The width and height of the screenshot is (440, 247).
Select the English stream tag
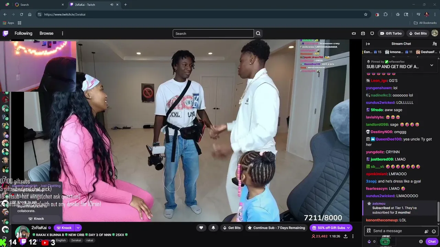[61, 240]
